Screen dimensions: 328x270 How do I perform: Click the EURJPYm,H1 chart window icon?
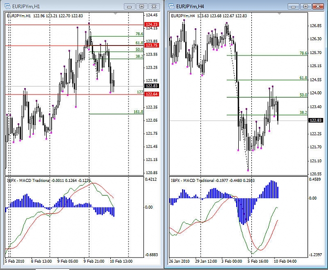click(x=7, y=6)
